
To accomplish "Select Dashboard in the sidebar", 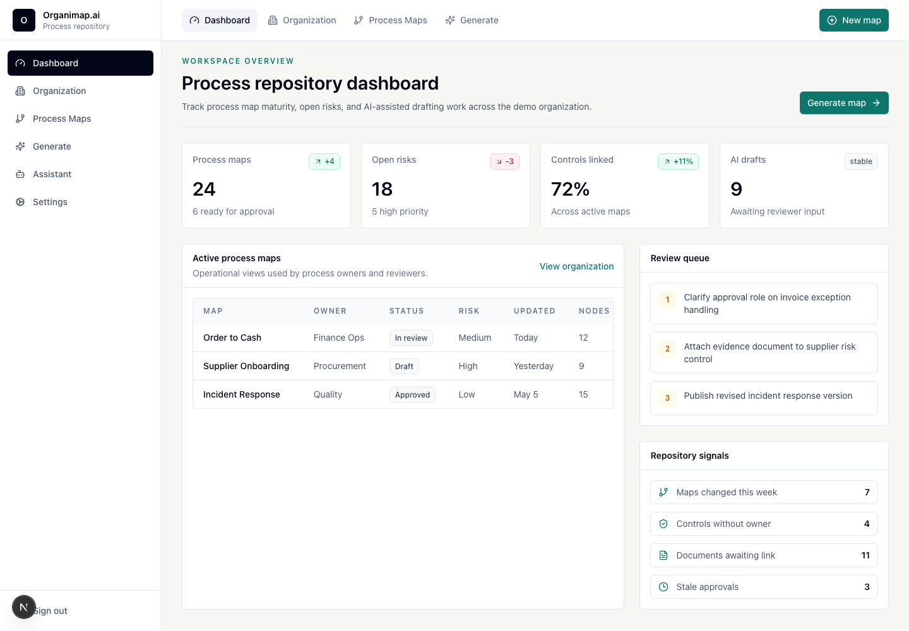I will pyautogui.click(x=80, y=63).
